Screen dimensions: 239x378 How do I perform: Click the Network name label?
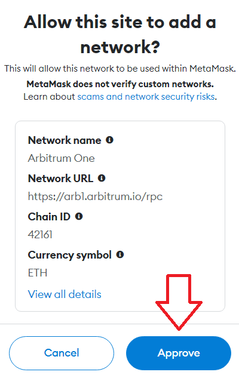(65, 140)
